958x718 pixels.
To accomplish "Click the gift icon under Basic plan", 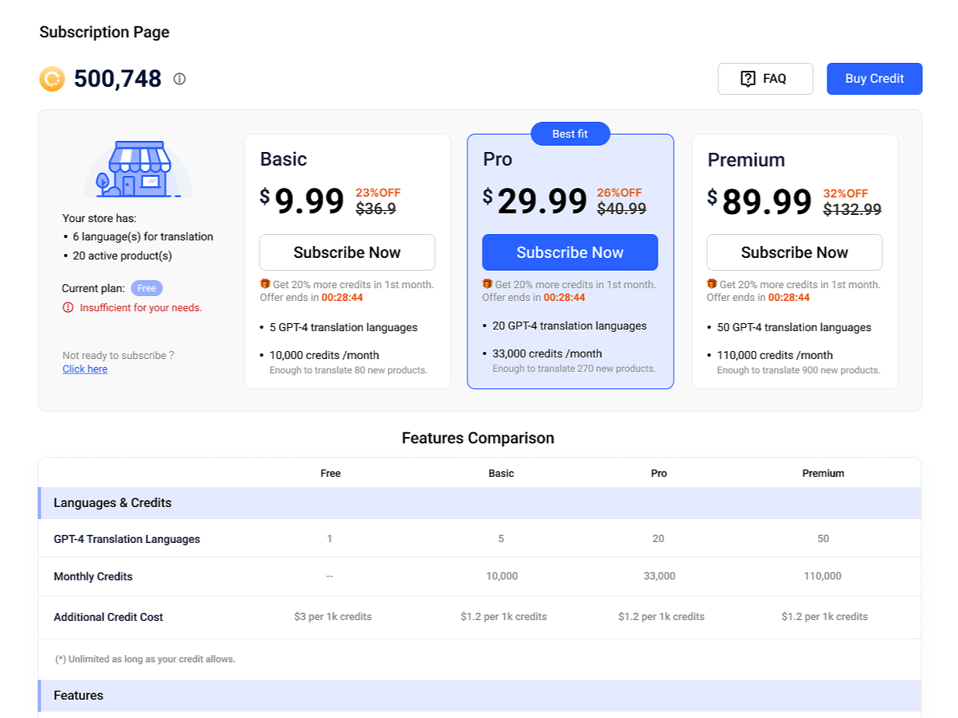I will (265, 283).
